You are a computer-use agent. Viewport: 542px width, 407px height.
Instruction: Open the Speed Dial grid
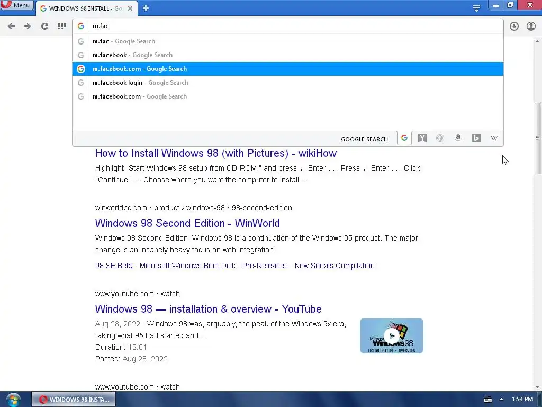coord(62,26)
